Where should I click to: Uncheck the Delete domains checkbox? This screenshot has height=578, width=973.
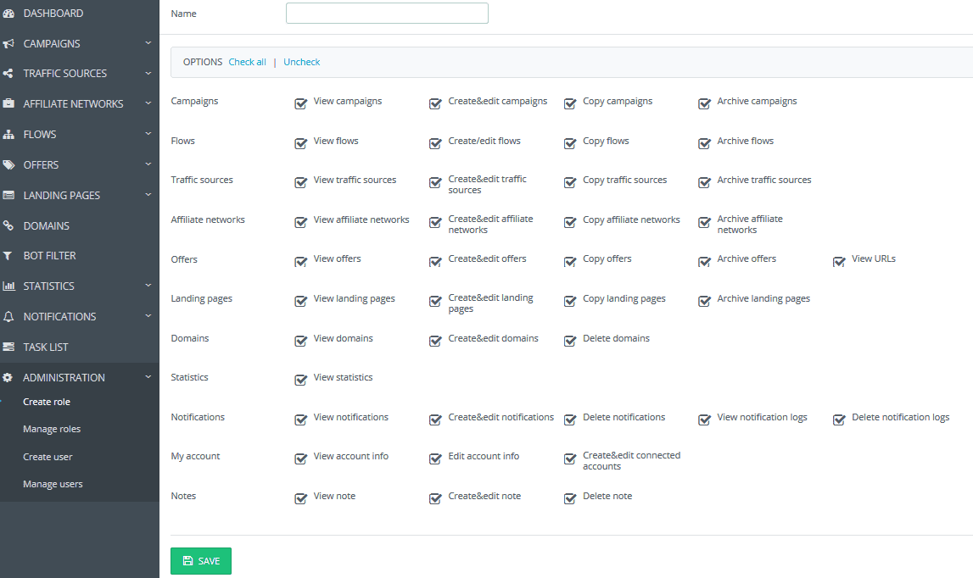(x=570, y=341)
